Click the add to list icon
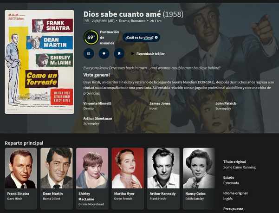This screenshot has width=279, height=213. point(89,53)
